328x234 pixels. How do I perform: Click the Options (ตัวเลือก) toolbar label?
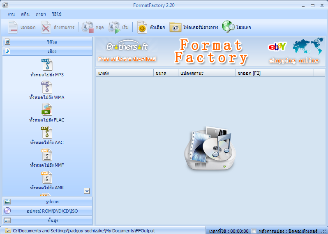click(157, 27)
